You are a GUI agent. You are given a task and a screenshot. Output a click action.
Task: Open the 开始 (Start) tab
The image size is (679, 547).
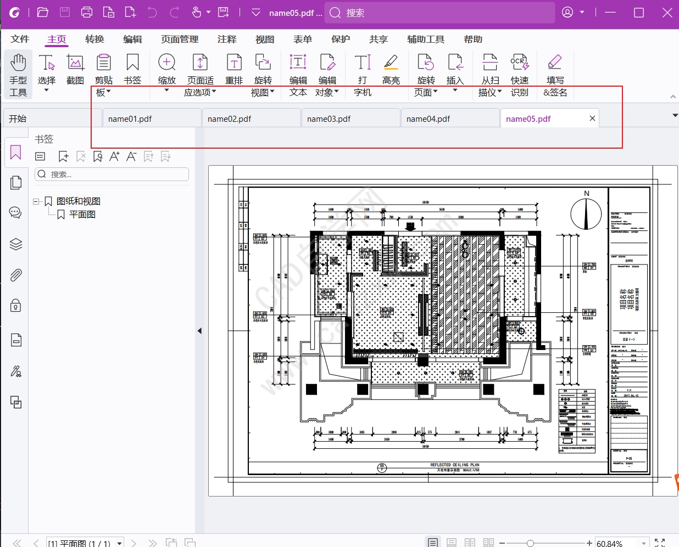(x=52, y=119)
